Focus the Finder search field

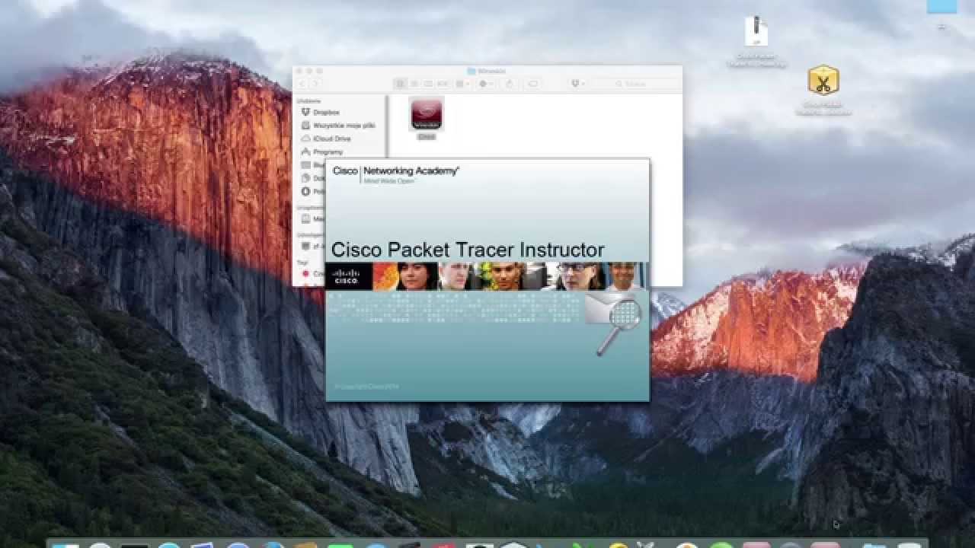(x=635, y=84)
